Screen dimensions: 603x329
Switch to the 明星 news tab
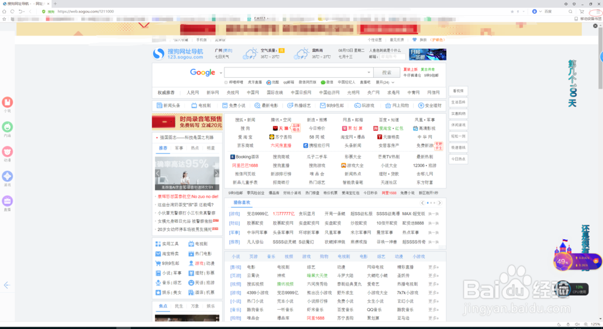pos(210,148)
